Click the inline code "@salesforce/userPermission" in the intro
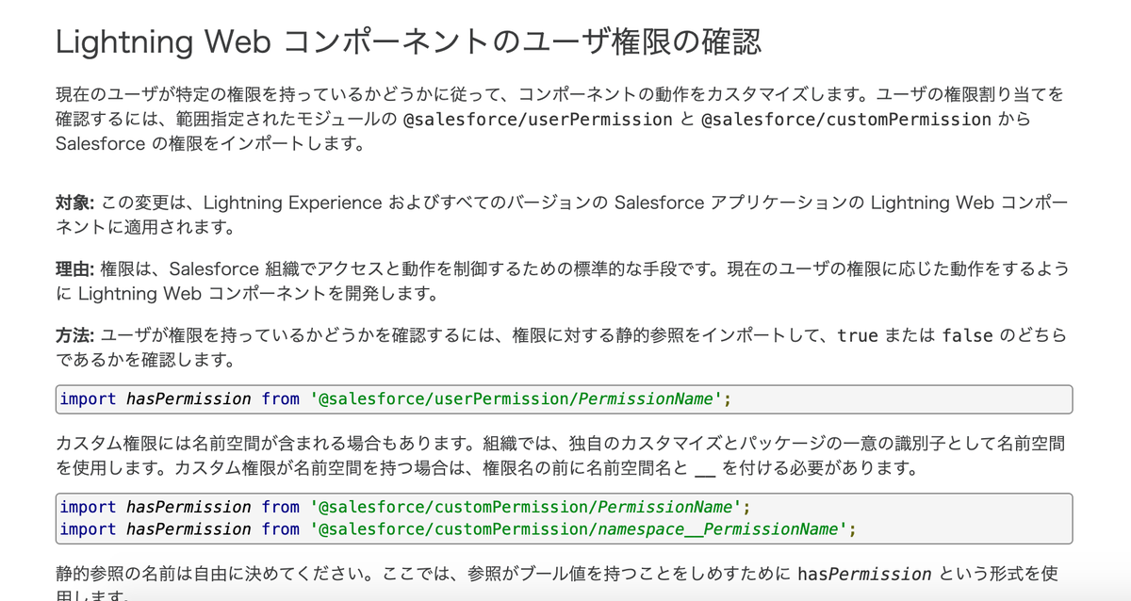1131x601 pixels. point(537,120)
